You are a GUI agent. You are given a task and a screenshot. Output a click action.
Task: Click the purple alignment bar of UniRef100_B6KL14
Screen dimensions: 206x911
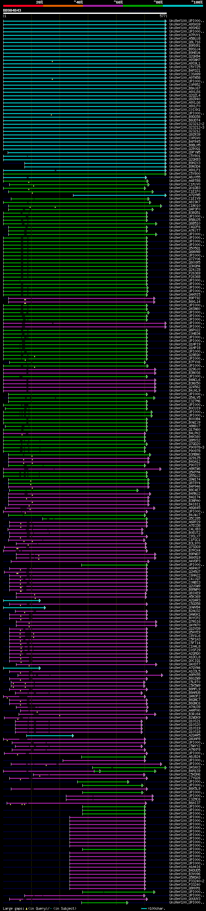[82, 302]
